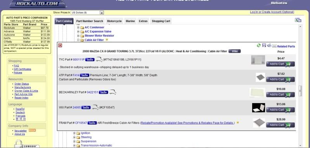
Task: Expand the Ignition category folder
Action: coord(74,133)
